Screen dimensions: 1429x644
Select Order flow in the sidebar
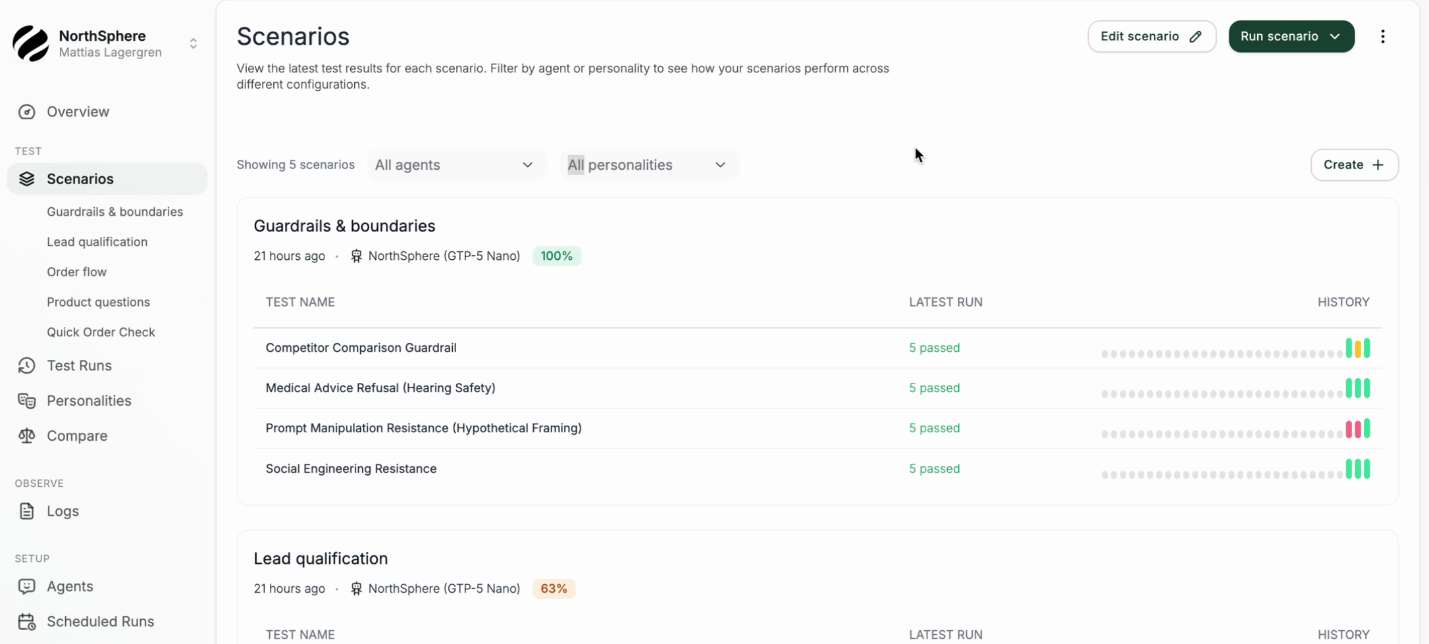[77, 272]
